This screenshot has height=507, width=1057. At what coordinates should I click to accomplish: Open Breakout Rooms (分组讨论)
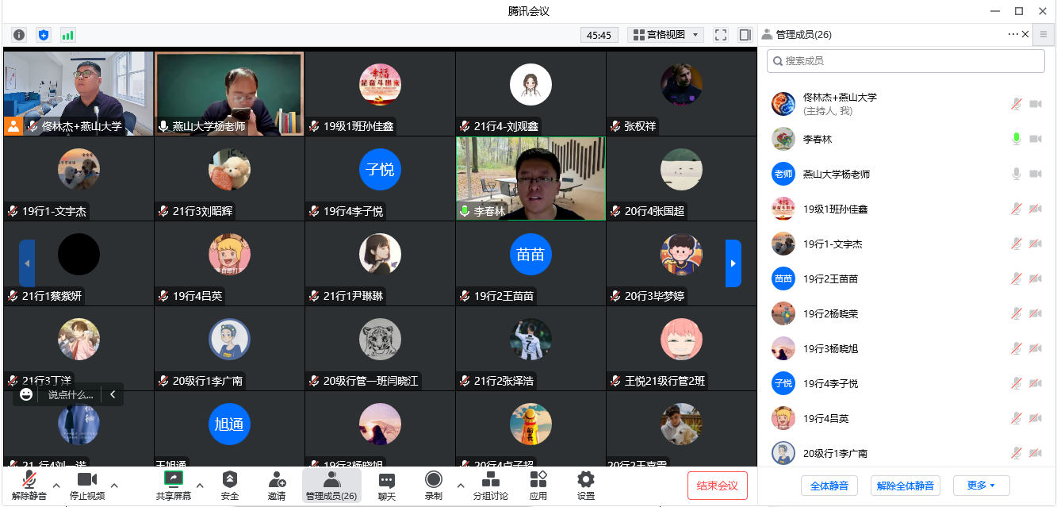(490, 485)
